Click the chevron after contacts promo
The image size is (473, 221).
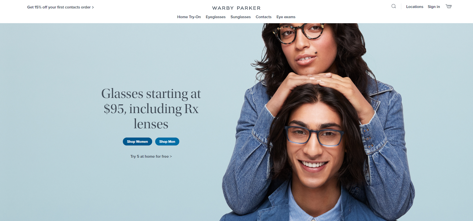pyautogui.click(x=93, y=7)
